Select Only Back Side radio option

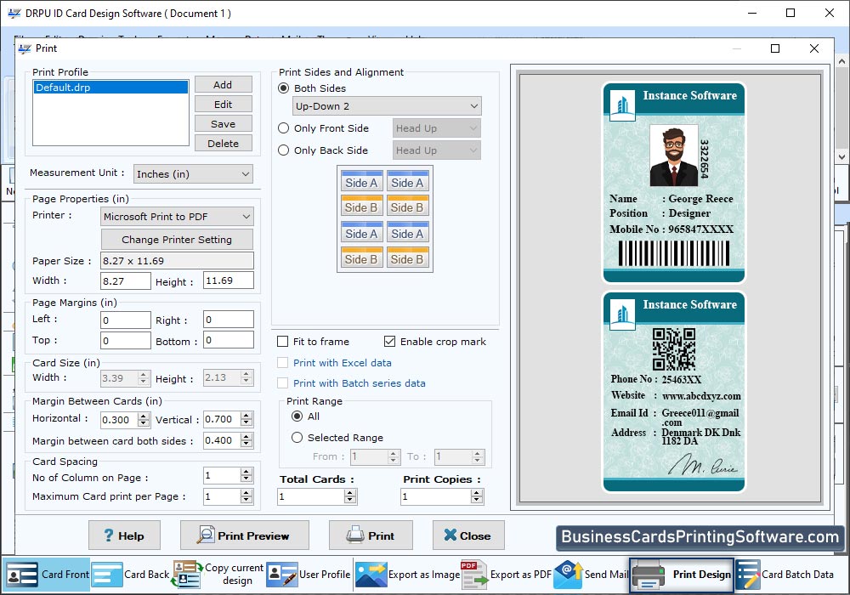284,150
